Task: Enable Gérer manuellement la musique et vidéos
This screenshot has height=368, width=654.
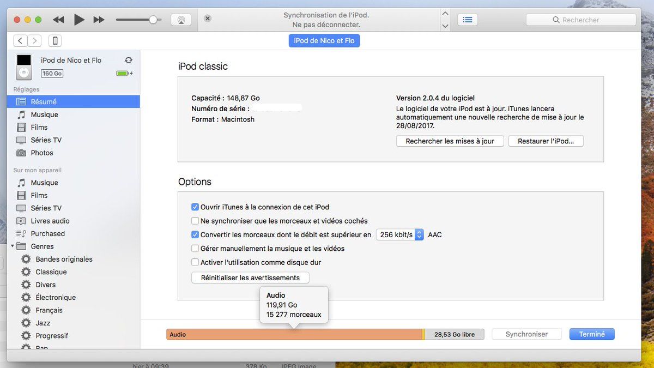Action: coord(195,249)
